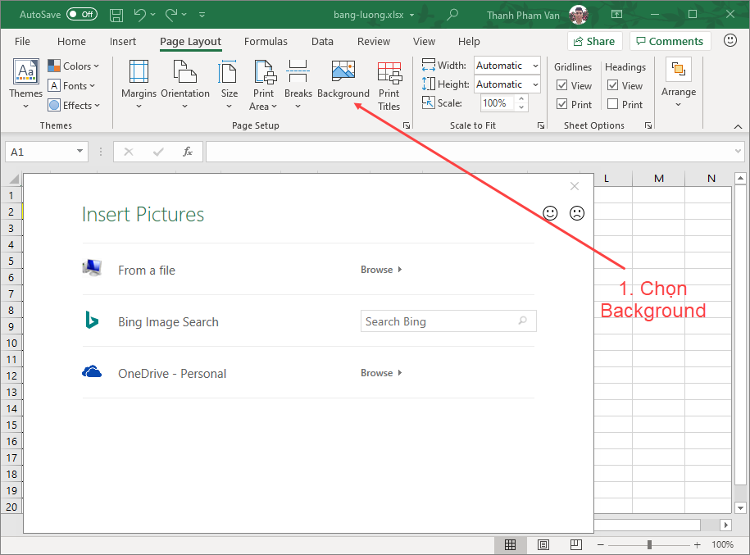Click the Background picture button
This screenshot has height=555, width=750.
[343, 79]
